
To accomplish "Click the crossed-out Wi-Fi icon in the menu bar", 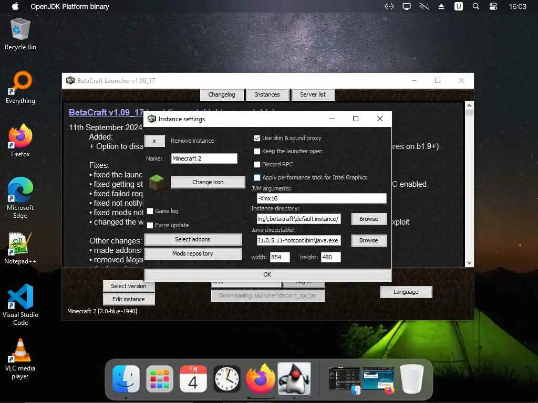I will [x=424, y=6].
